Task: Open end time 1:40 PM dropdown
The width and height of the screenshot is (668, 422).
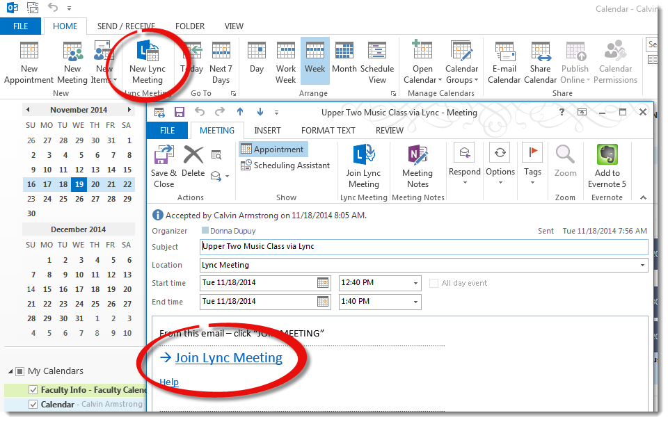Action: pyautogui.click(x=415, y=302)
